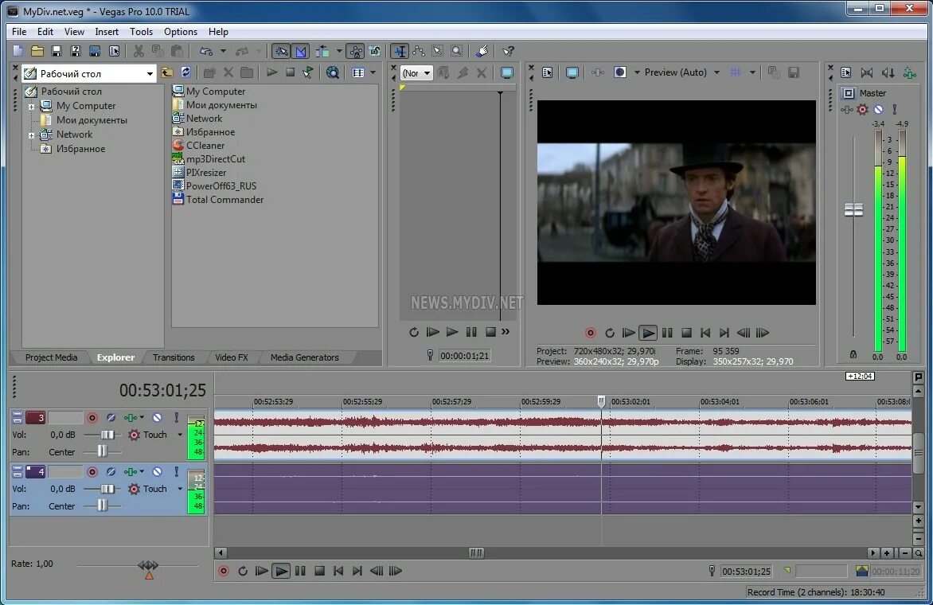Screen dimensions: 933x605
Task: Mute track 4
Action: pyautogui.click(x=157, y=472)
